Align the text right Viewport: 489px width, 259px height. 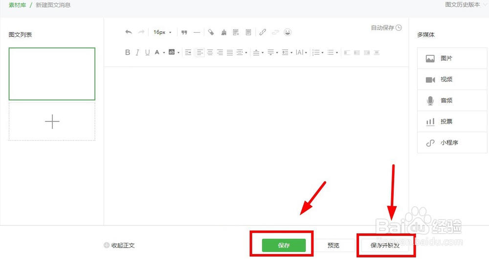tap(220, 52)
